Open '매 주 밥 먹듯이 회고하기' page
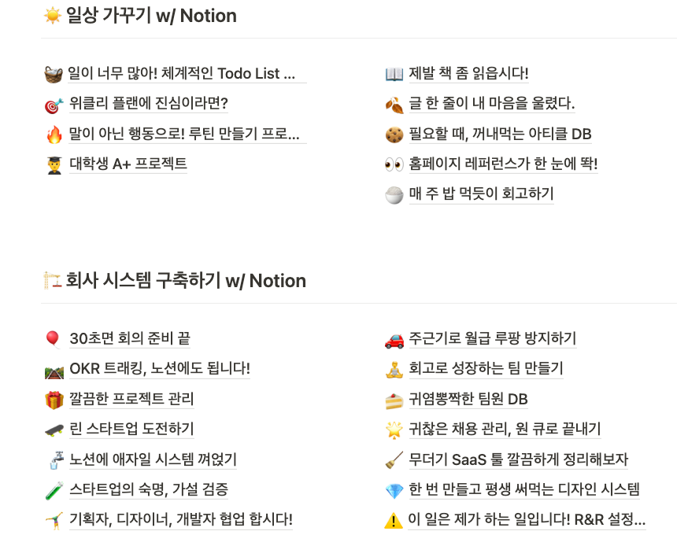The image size is (688, 546). click(481, 194)
